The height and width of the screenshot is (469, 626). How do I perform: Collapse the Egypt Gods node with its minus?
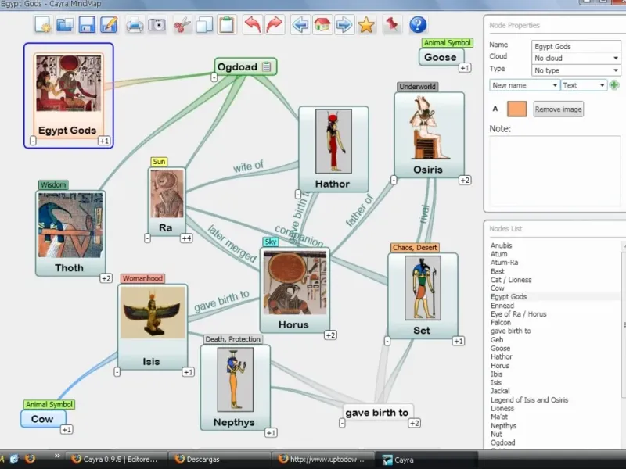point(33,141)
